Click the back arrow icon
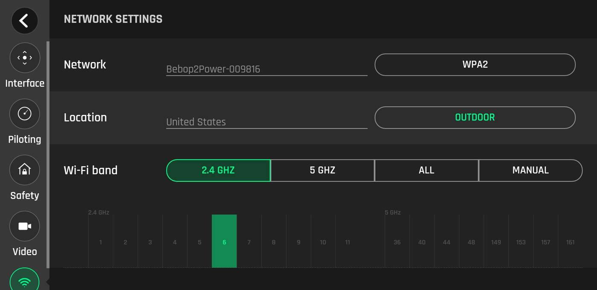597x290 pixels. point(24,20)
